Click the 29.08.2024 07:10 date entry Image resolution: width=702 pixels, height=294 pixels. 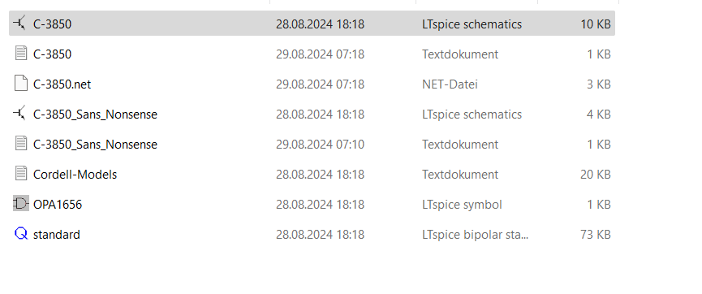point(320,145)
